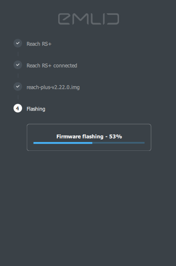Click the checkmark icon beside Reach RS+
This screenshot has width=176, height=266.
[18, 43]
